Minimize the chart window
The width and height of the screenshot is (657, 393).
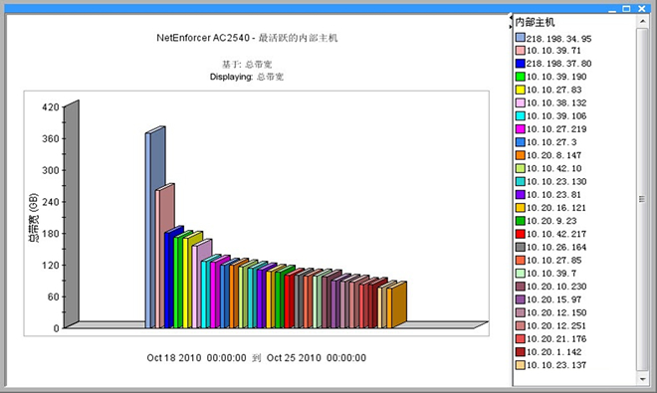coord(612,9)
